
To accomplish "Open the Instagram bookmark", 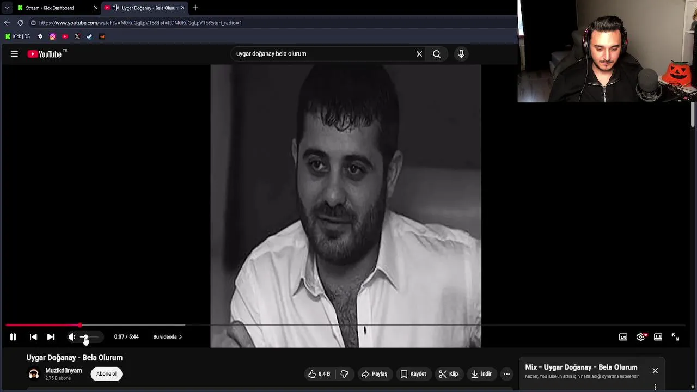I will click(x=52, y=36).
